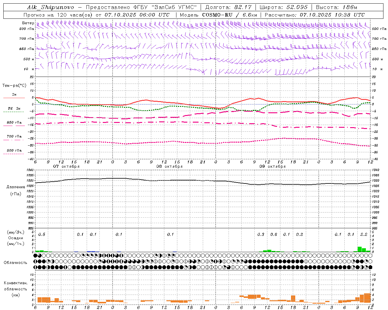388x310 pixels.
Task: Click the left 1030 pressure axis tick
Action: (x=30, y=181)
